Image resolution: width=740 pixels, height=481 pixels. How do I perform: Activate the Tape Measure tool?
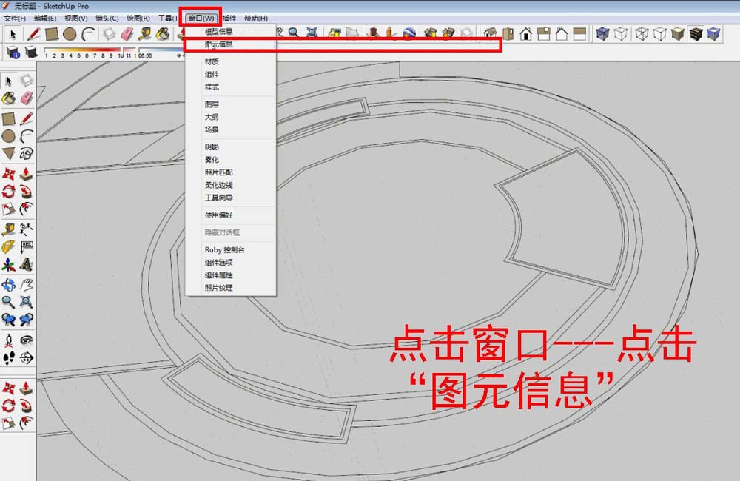point(144,34)
